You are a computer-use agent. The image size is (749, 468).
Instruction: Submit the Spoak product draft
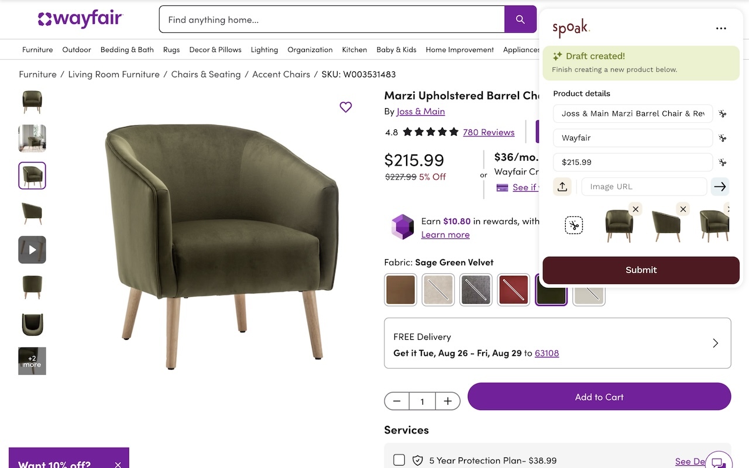[641, 270]
